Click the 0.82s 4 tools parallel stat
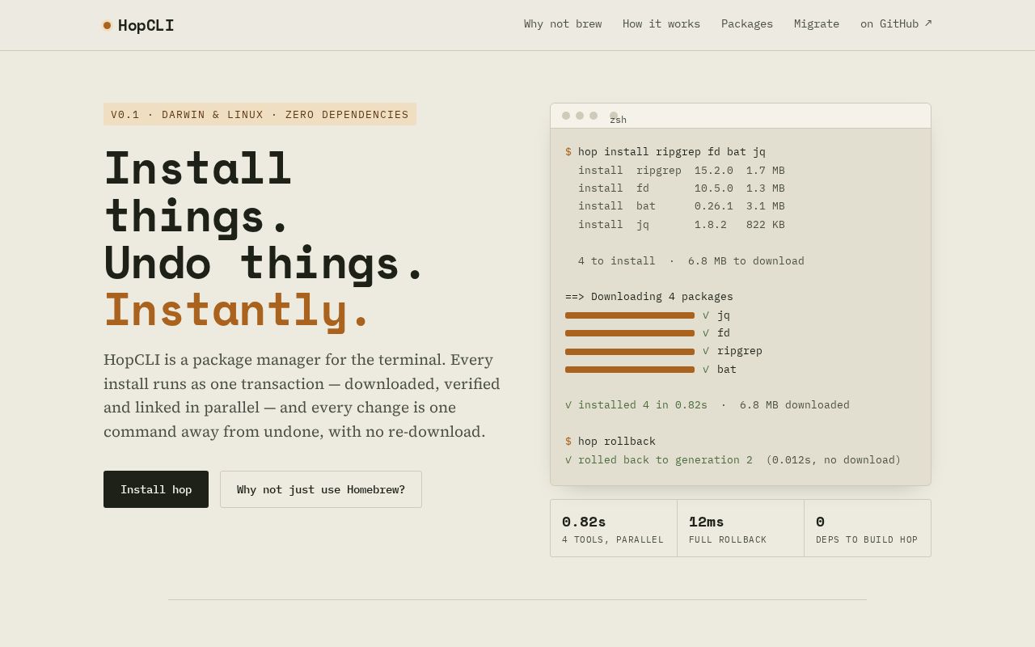1035x647 pixels. (614, 528)
